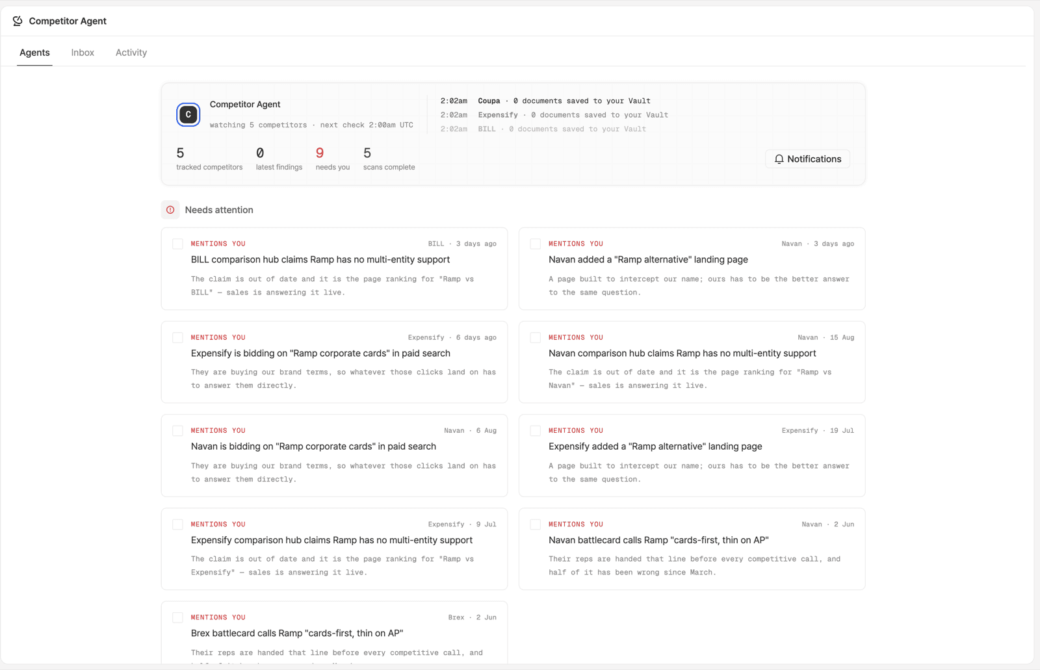Click the BILL 2:02am log entry

tap(543, 129)
